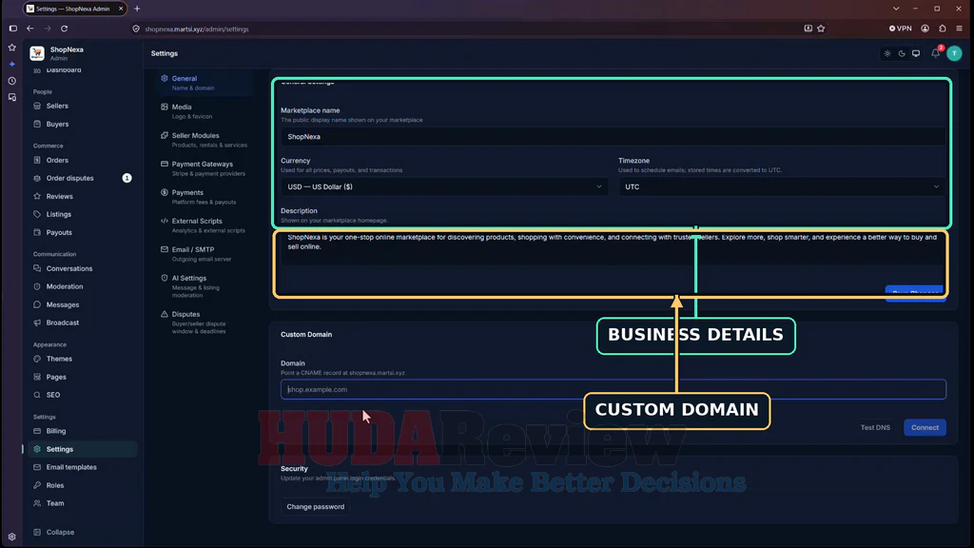The width and height of the screenshot is (974, 548).
Task: Expand the Currency dropdown
Action: 444,187
